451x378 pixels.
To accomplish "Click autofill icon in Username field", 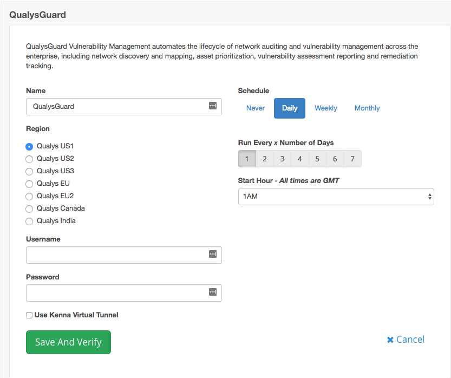I will pyautogui.click(x=212, y=255).
